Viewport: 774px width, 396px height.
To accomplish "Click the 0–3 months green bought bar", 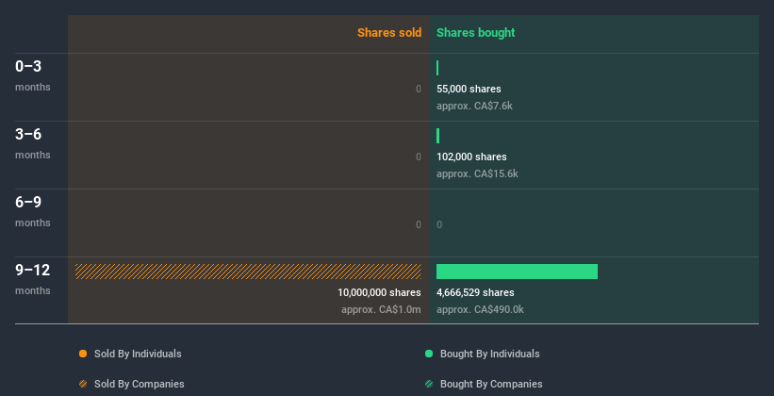I will (437, 68).
